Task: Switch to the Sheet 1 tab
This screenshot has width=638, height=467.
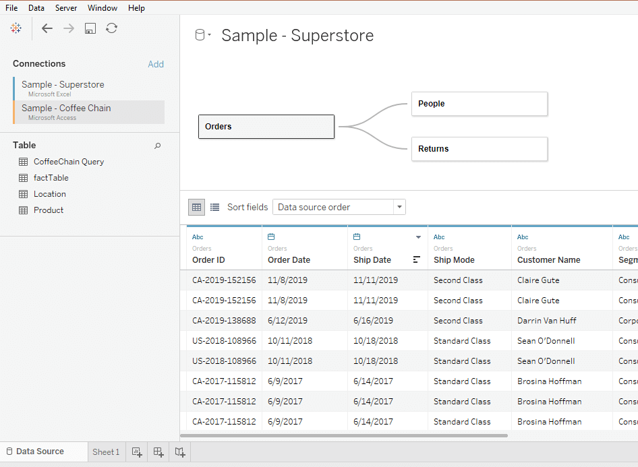Action: [x=106, y=452]
